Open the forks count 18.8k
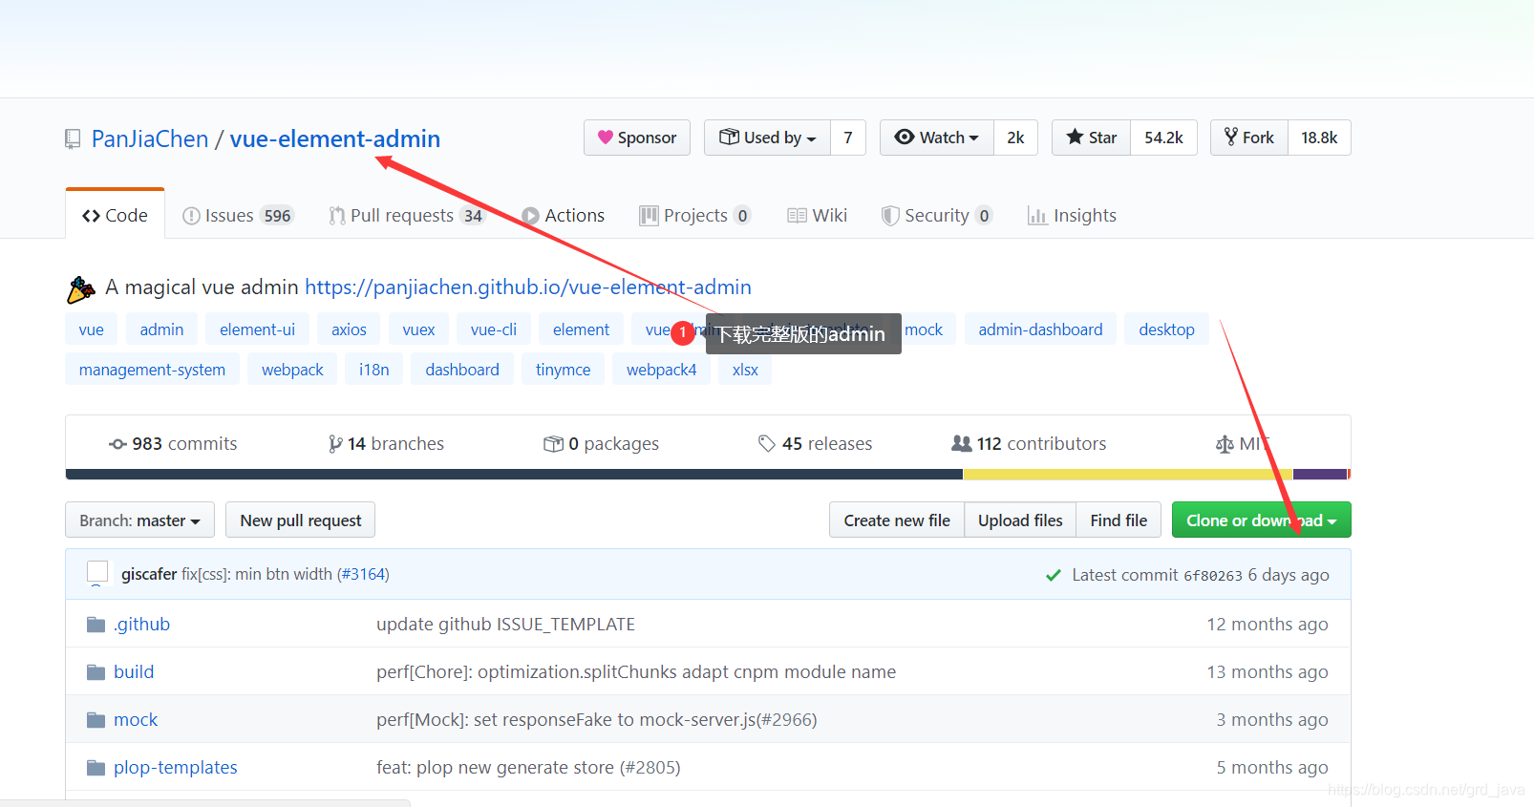The width and height of the screenshot is (1534, 807). click(x=1319, y=138)
